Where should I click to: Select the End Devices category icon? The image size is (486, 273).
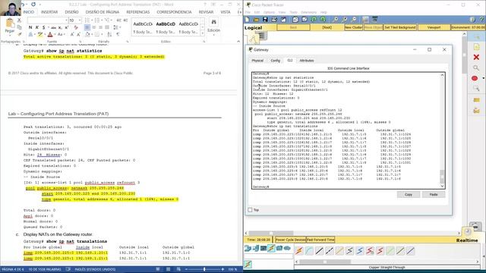click(256, 248)
